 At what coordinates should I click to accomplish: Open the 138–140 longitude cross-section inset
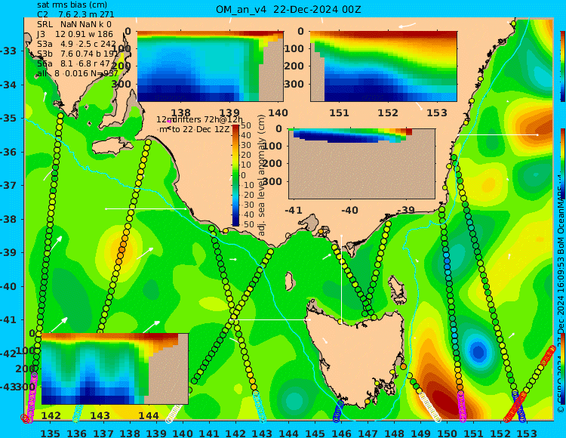click(211, 66)
